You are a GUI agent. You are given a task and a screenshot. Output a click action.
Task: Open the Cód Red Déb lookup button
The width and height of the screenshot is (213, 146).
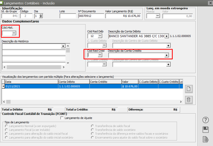coord(100,36)
